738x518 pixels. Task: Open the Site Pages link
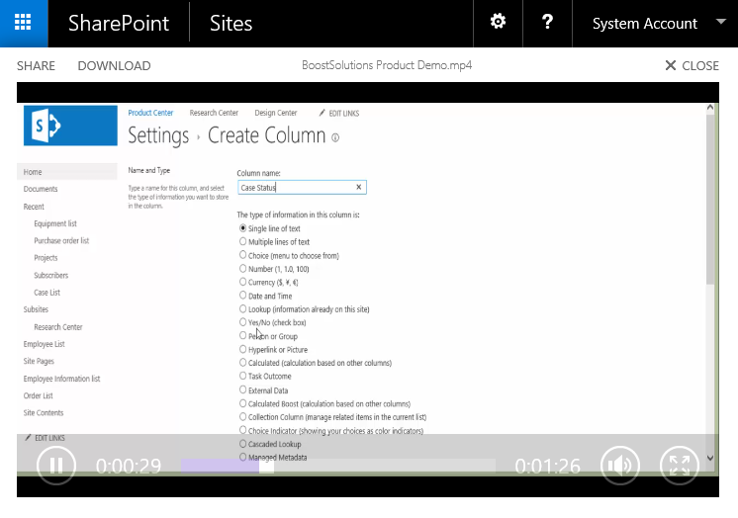click(x=39, y=362)
